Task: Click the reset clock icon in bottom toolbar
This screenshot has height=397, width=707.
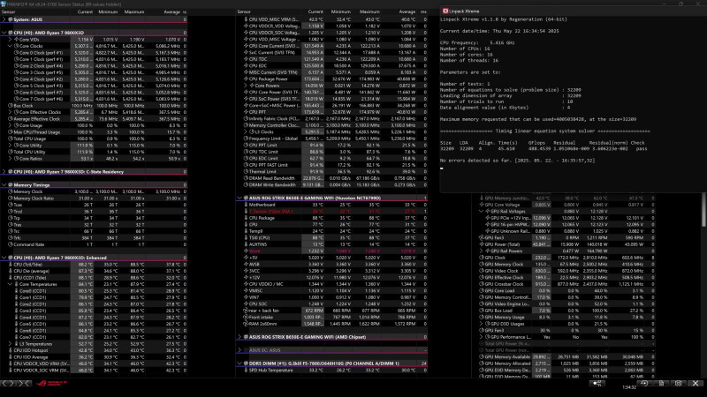Action: tap(644, 384)
